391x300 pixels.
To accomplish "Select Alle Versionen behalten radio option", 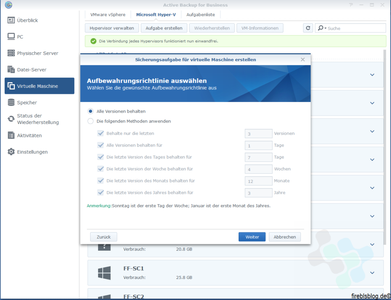I will coord(90,111).
